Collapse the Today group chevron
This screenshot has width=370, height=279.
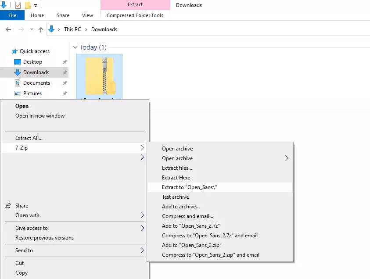coord(75,47)
